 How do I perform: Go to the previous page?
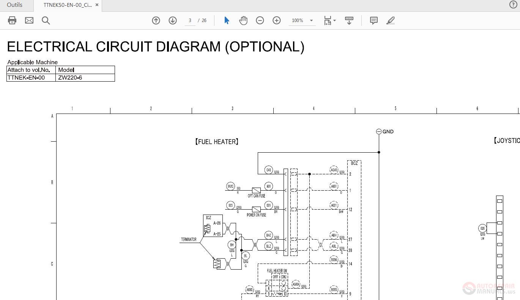click(156, 20)
